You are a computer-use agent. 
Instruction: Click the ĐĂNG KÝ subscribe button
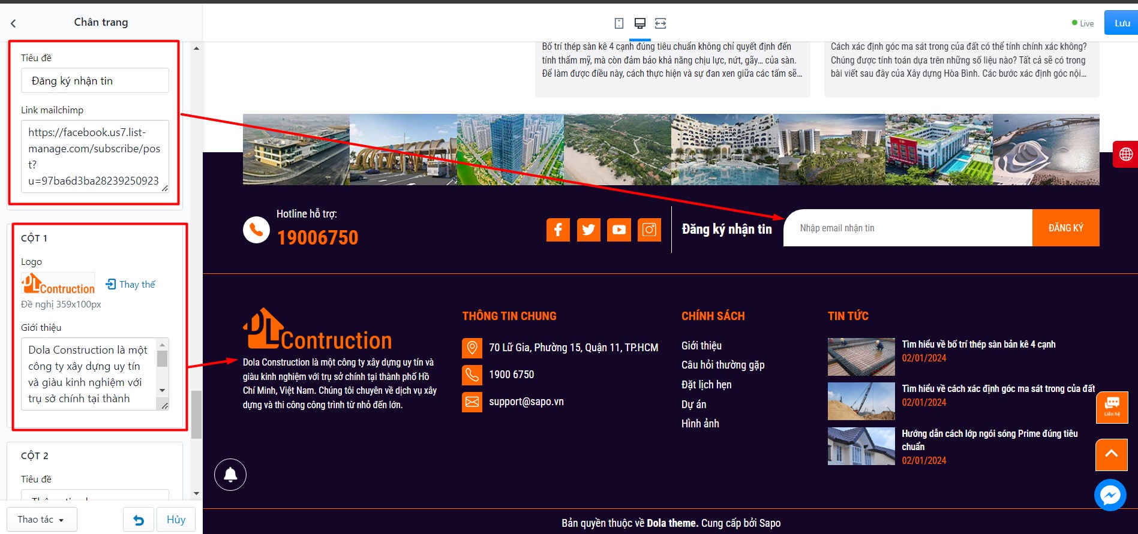pyautogui.click(x=1065, y=228)
